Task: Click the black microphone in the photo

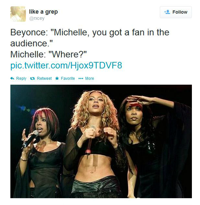Action: pyautogui.click(x=30, y=139)
